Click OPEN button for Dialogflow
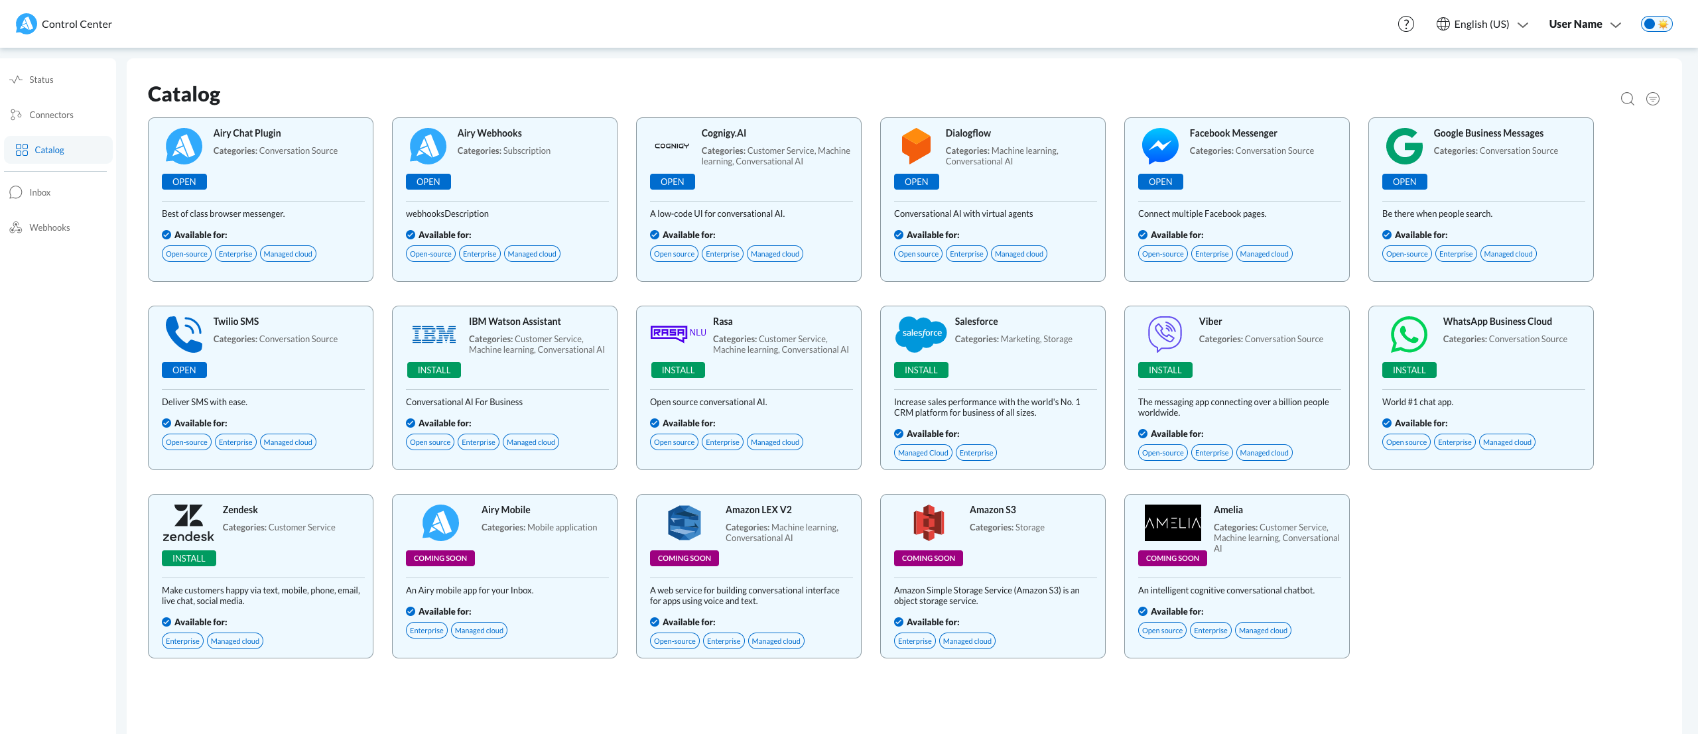1698x734 pixels. click(x=915, y=181)
